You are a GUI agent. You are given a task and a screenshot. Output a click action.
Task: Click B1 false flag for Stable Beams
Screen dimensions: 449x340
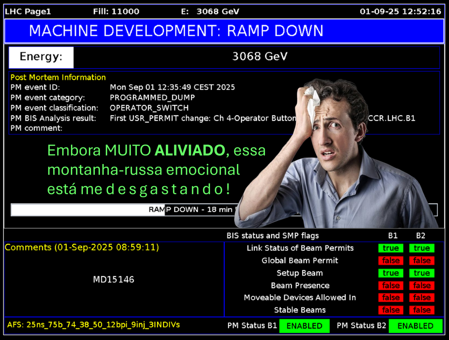point(391,310)
